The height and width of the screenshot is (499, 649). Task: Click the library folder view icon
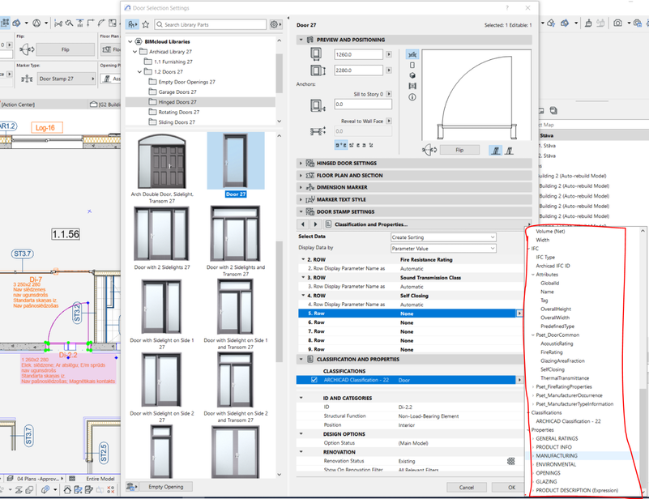point(131,25)
